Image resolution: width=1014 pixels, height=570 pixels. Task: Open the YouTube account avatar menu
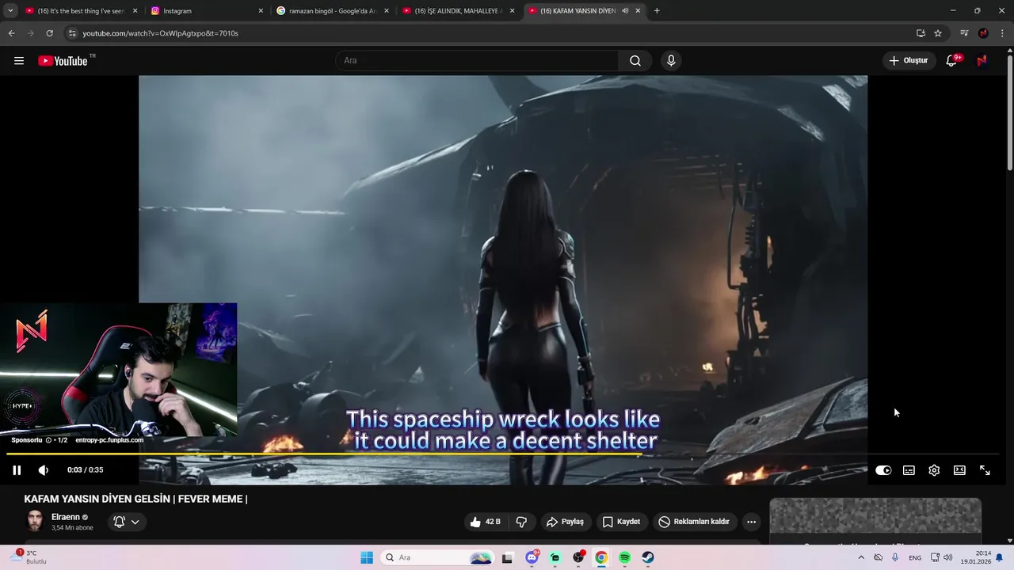coord(982,61)
